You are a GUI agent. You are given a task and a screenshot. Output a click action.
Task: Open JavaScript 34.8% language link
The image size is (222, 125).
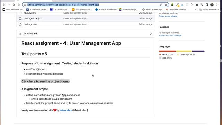pyautogui.click(x=186, y=55)
